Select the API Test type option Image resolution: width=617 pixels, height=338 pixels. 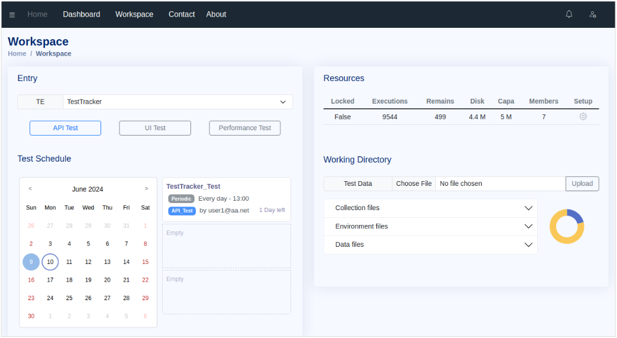[65, 128]
